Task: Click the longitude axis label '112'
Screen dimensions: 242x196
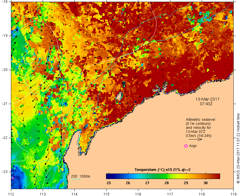Action: click(11, 194)
